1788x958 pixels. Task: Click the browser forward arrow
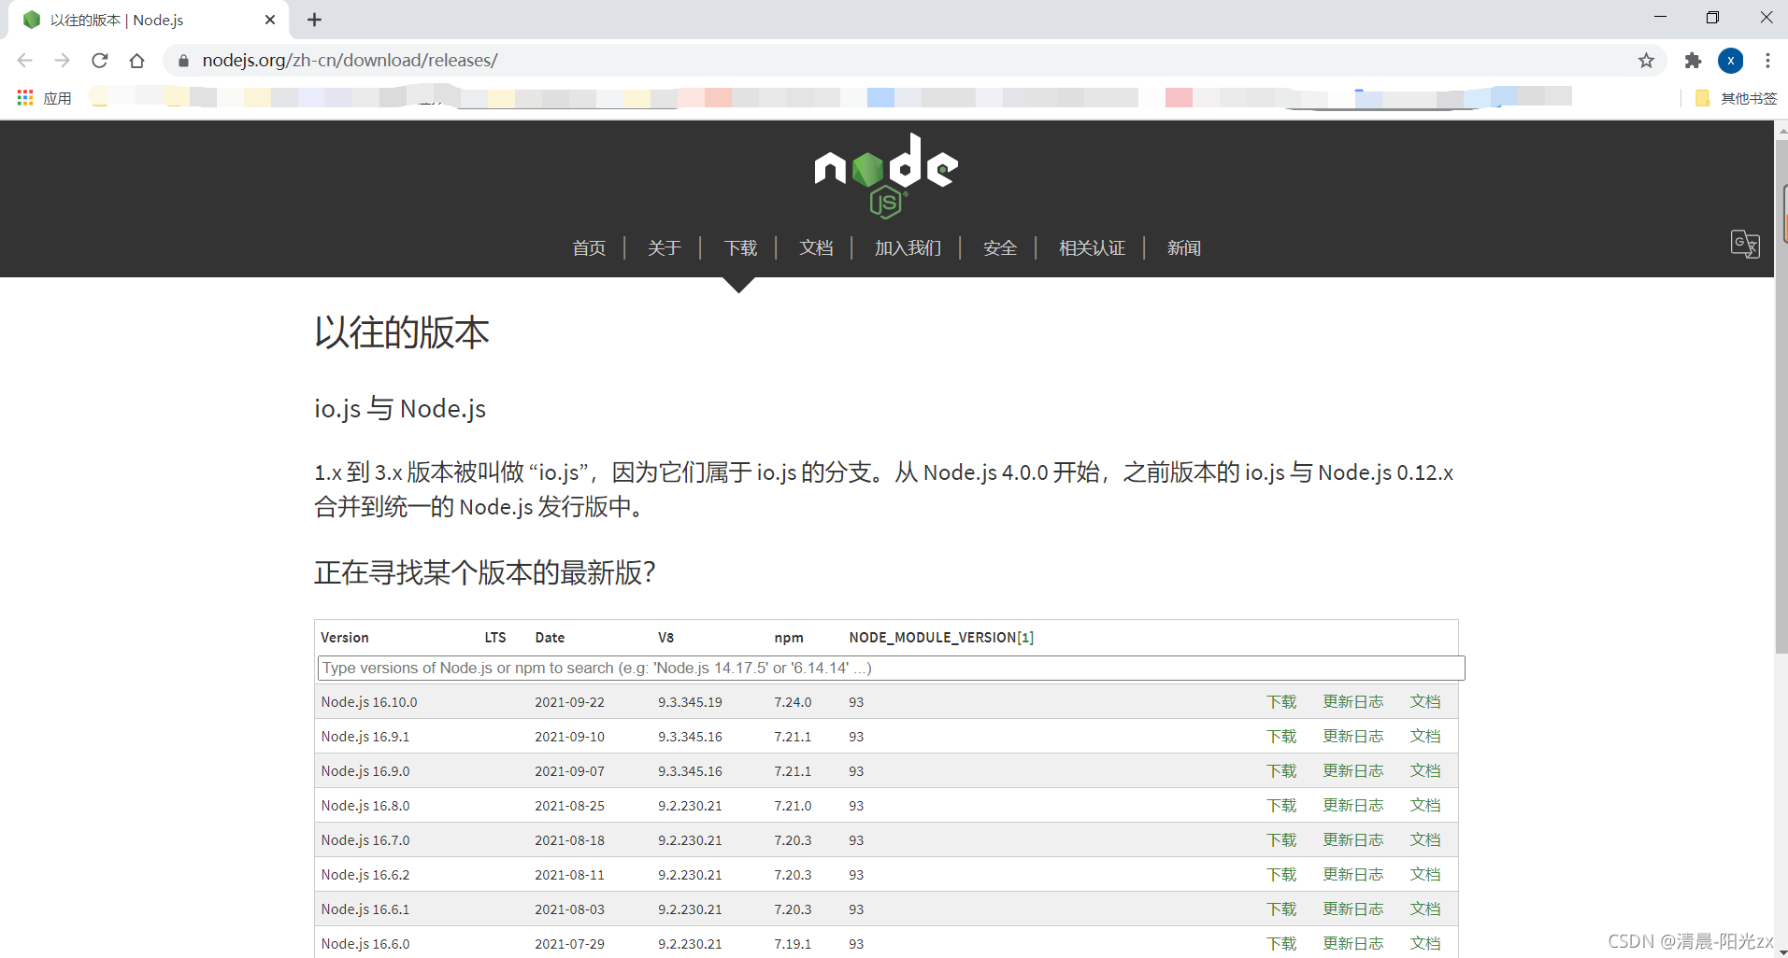pyautogui.click(x=63, y=61)
